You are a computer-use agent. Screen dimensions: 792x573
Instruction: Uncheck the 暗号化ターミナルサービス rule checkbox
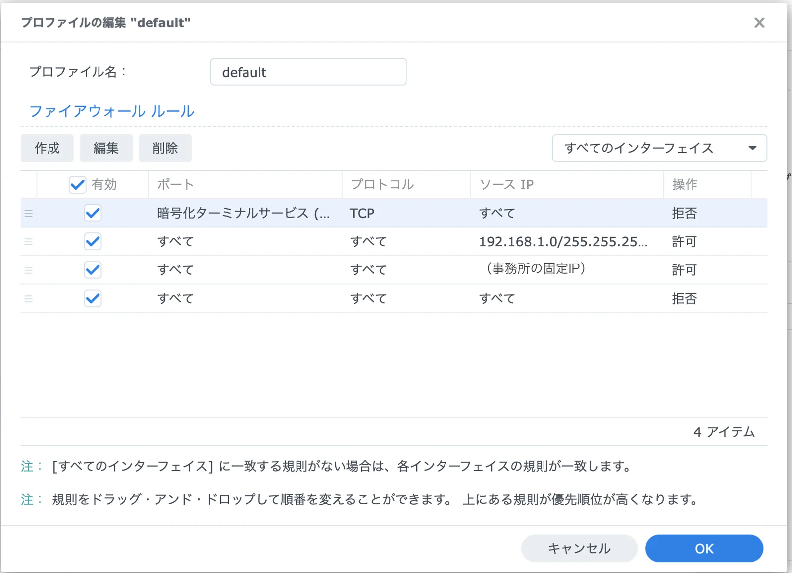[x=93, y=213]
